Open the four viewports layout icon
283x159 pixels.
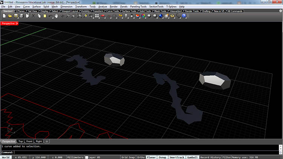97,16
